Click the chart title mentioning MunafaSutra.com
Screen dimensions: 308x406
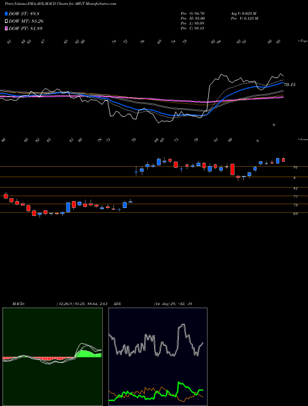tap(60, 4)
